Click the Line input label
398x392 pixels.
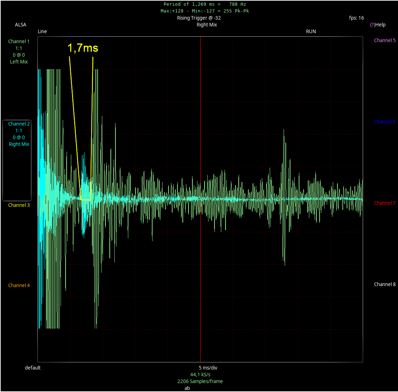click(42, 31)
